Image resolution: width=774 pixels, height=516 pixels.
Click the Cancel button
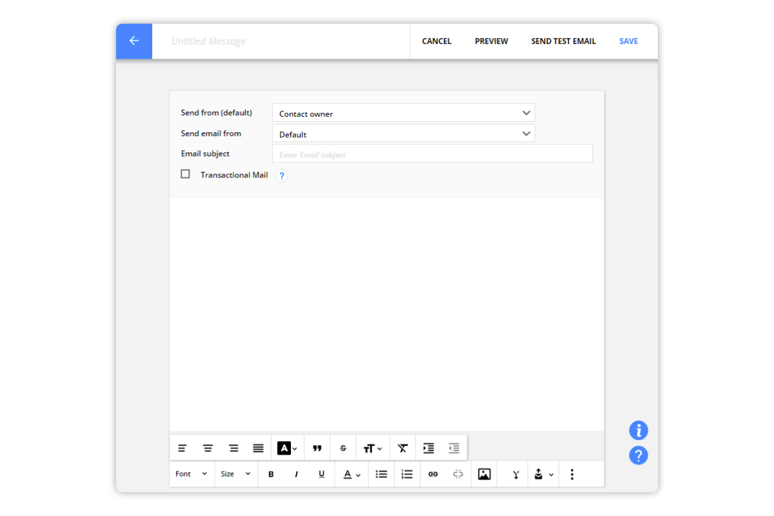pyautogui.click(x=437, y=41)
